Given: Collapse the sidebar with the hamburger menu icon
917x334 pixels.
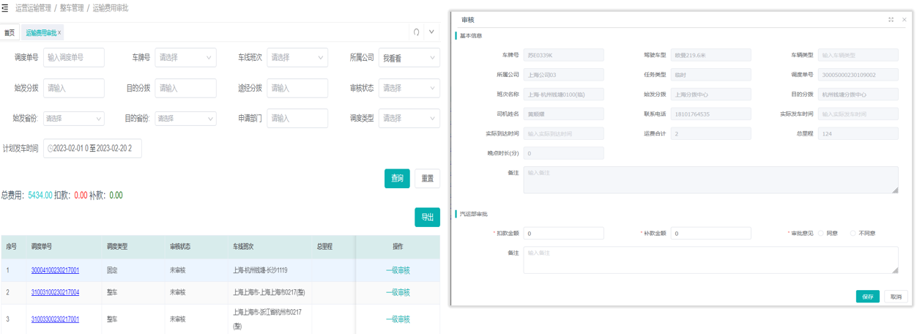Looking at the screenshot, I should 4,8.
